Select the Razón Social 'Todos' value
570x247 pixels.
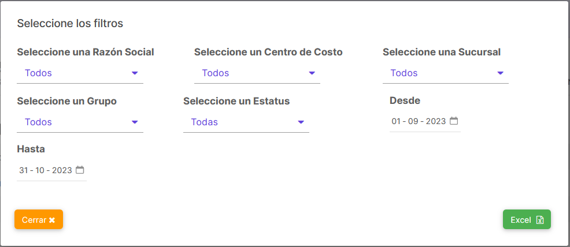click(38, 73)
